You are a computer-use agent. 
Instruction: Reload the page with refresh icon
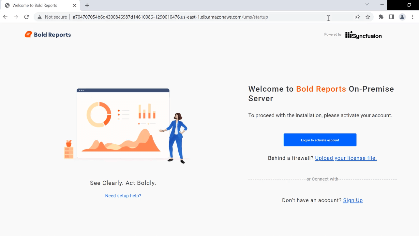[26, 17]
